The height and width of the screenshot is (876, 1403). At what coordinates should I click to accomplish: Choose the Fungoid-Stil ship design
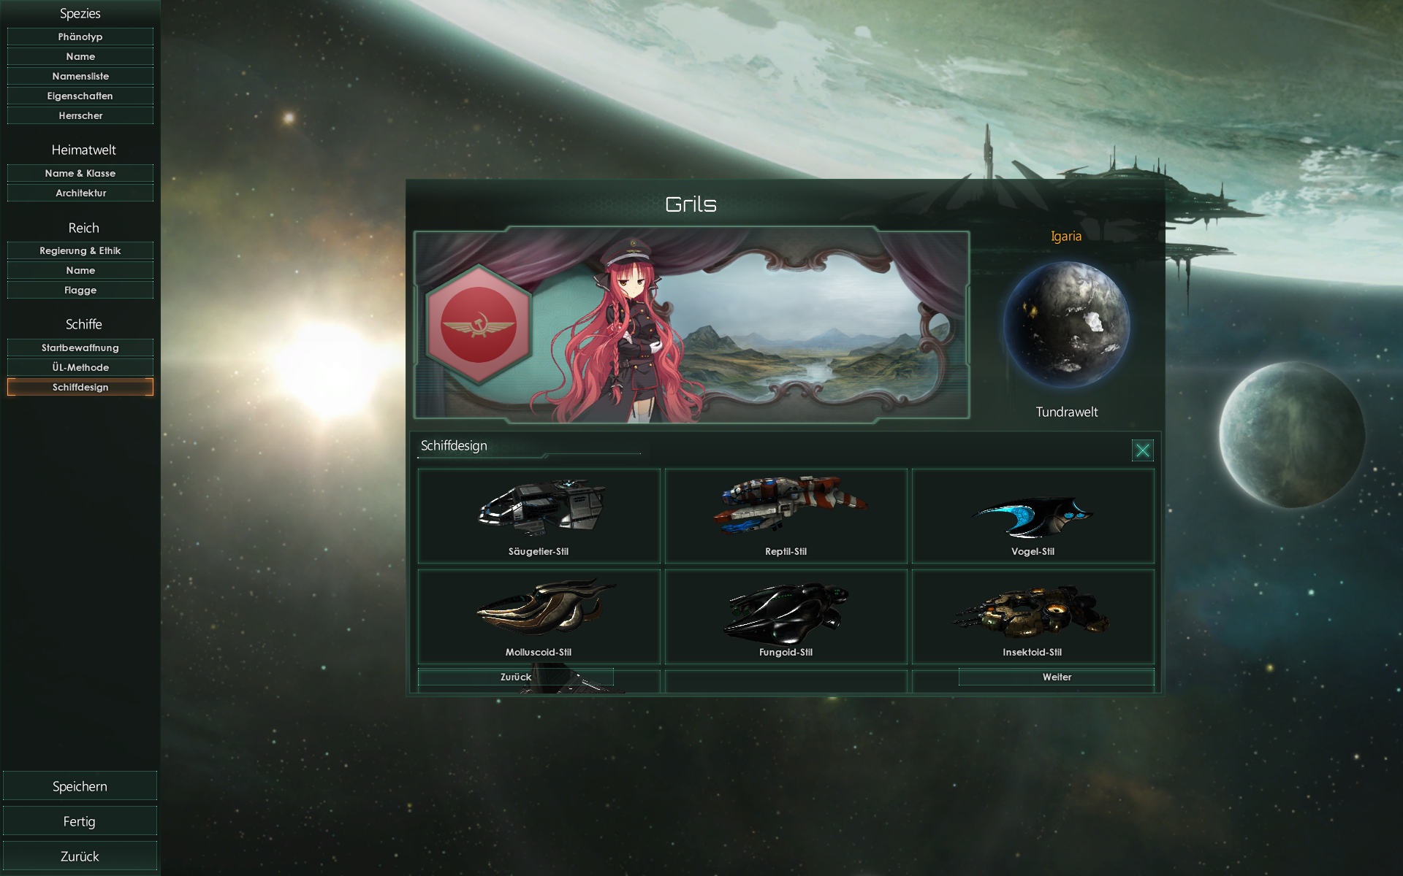pyautogui.click(x=786, y=617)
